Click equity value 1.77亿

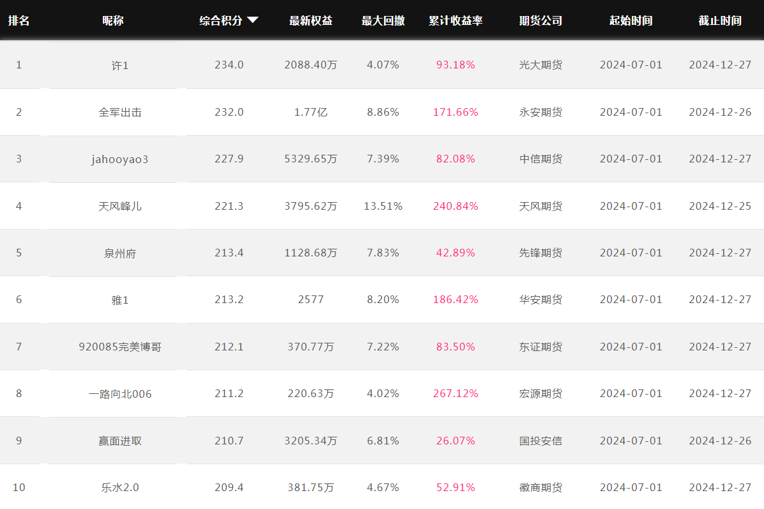[311, 112]
